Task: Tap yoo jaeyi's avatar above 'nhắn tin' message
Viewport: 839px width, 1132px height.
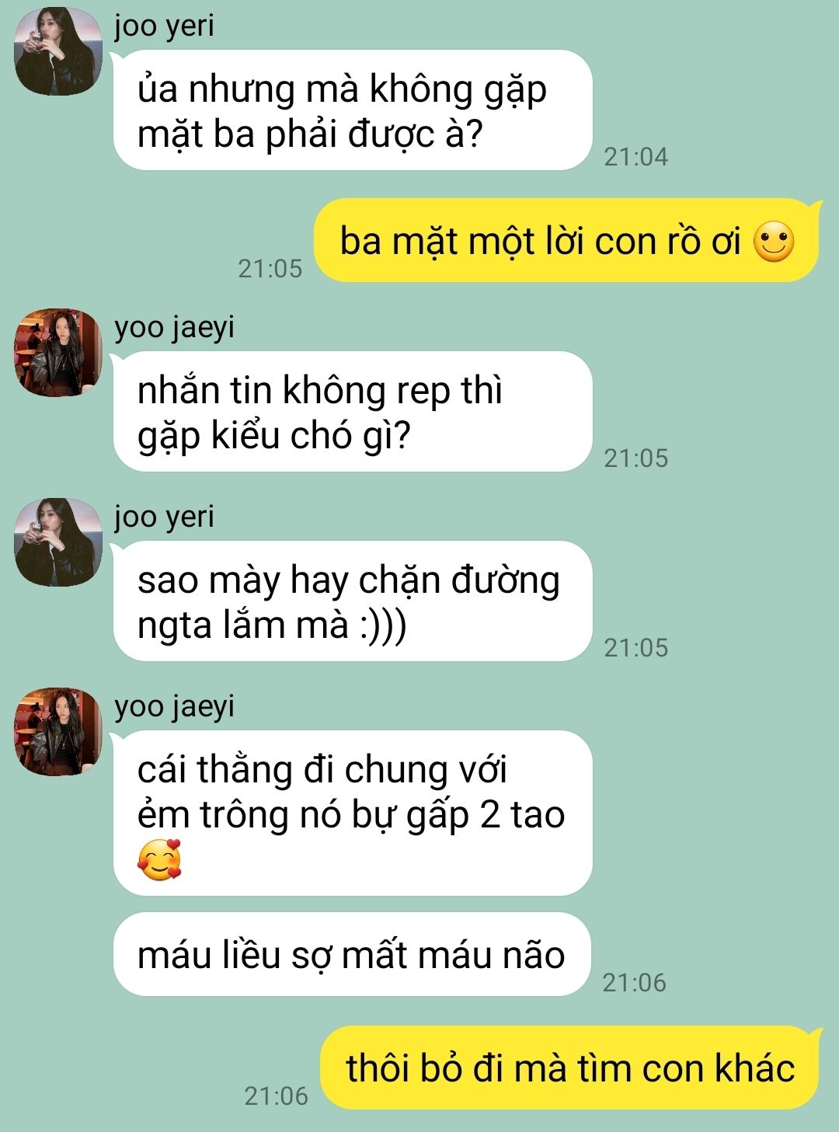Action: click(x=58, y=353)
